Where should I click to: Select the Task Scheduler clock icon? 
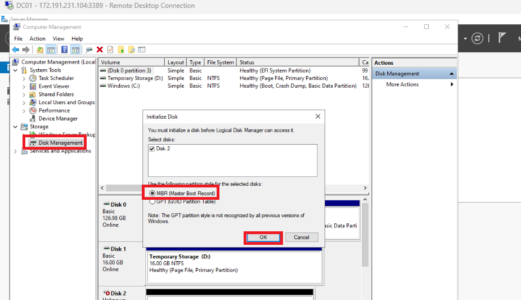(33, 78)
